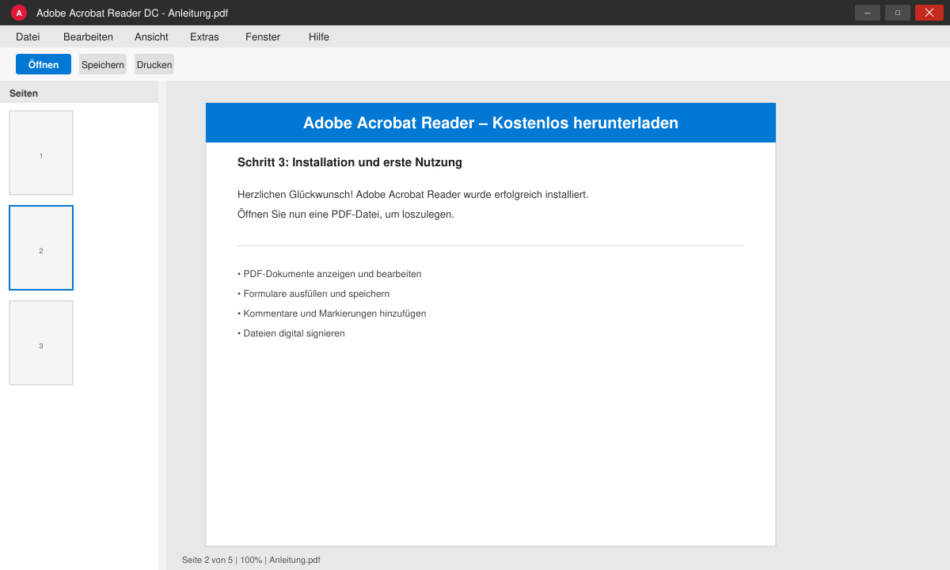Click status bar text 'Seite 2 von 5'
Image resolution: width=950 pixels, height=570 pixels.
pyautogui.click(x=207, y=560)
